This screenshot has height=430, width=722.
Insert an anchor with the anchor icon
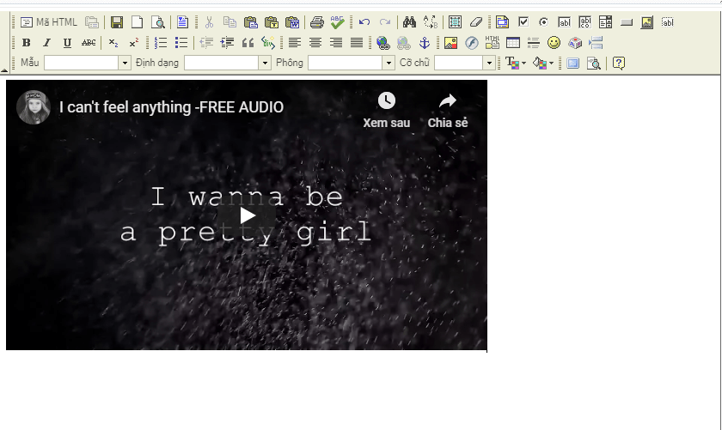click(425, 43)
